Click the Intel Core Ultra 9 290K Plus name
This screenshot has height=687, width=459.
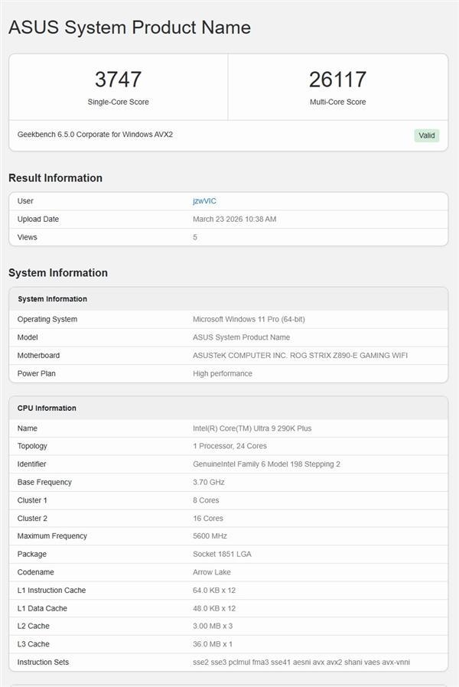pos(252,428)
